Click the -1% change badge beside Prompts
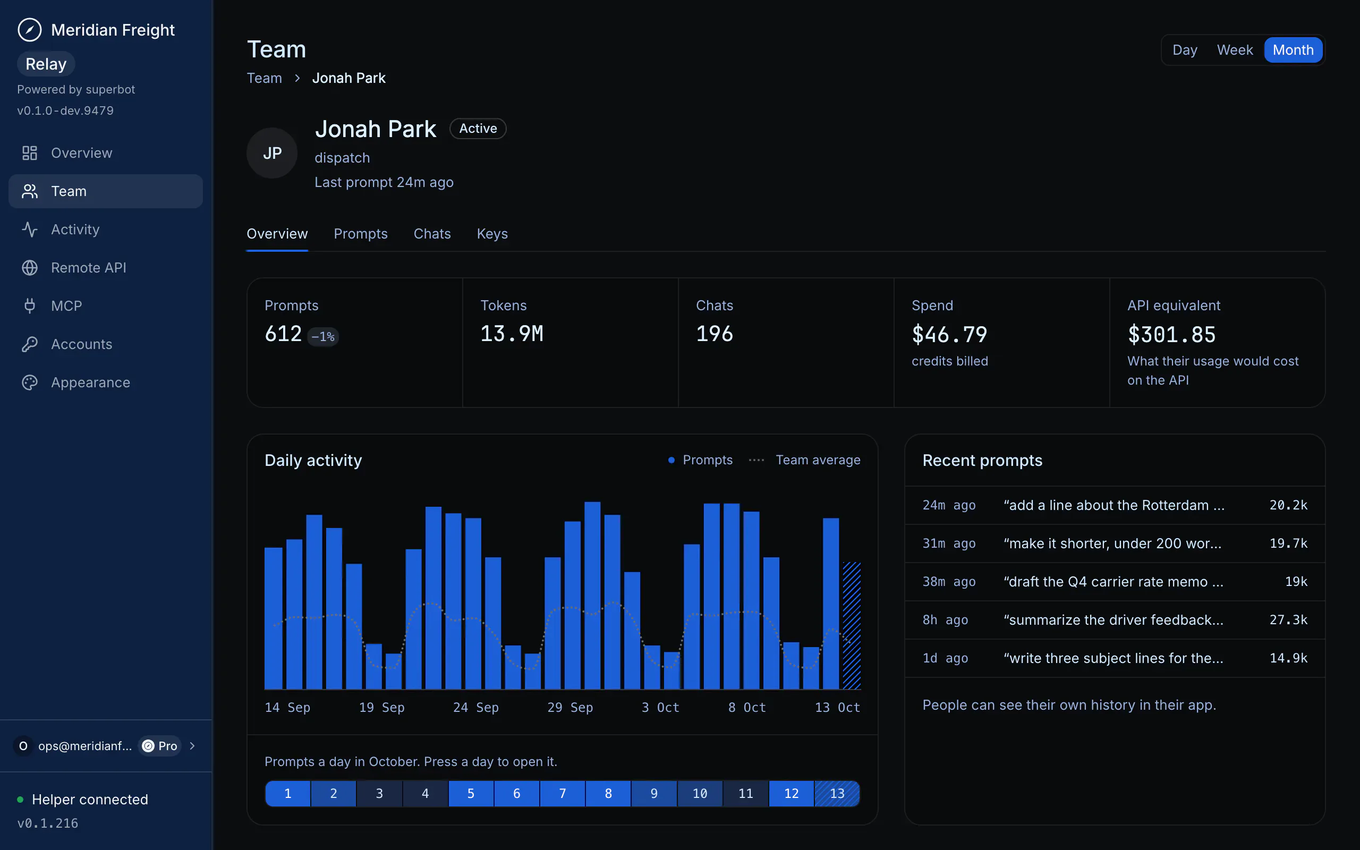The image size is (1360, 850). point(323,337)
